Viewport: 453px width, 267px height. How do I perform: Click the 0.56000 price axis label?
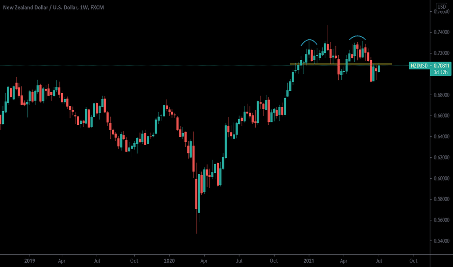point(441,220)
